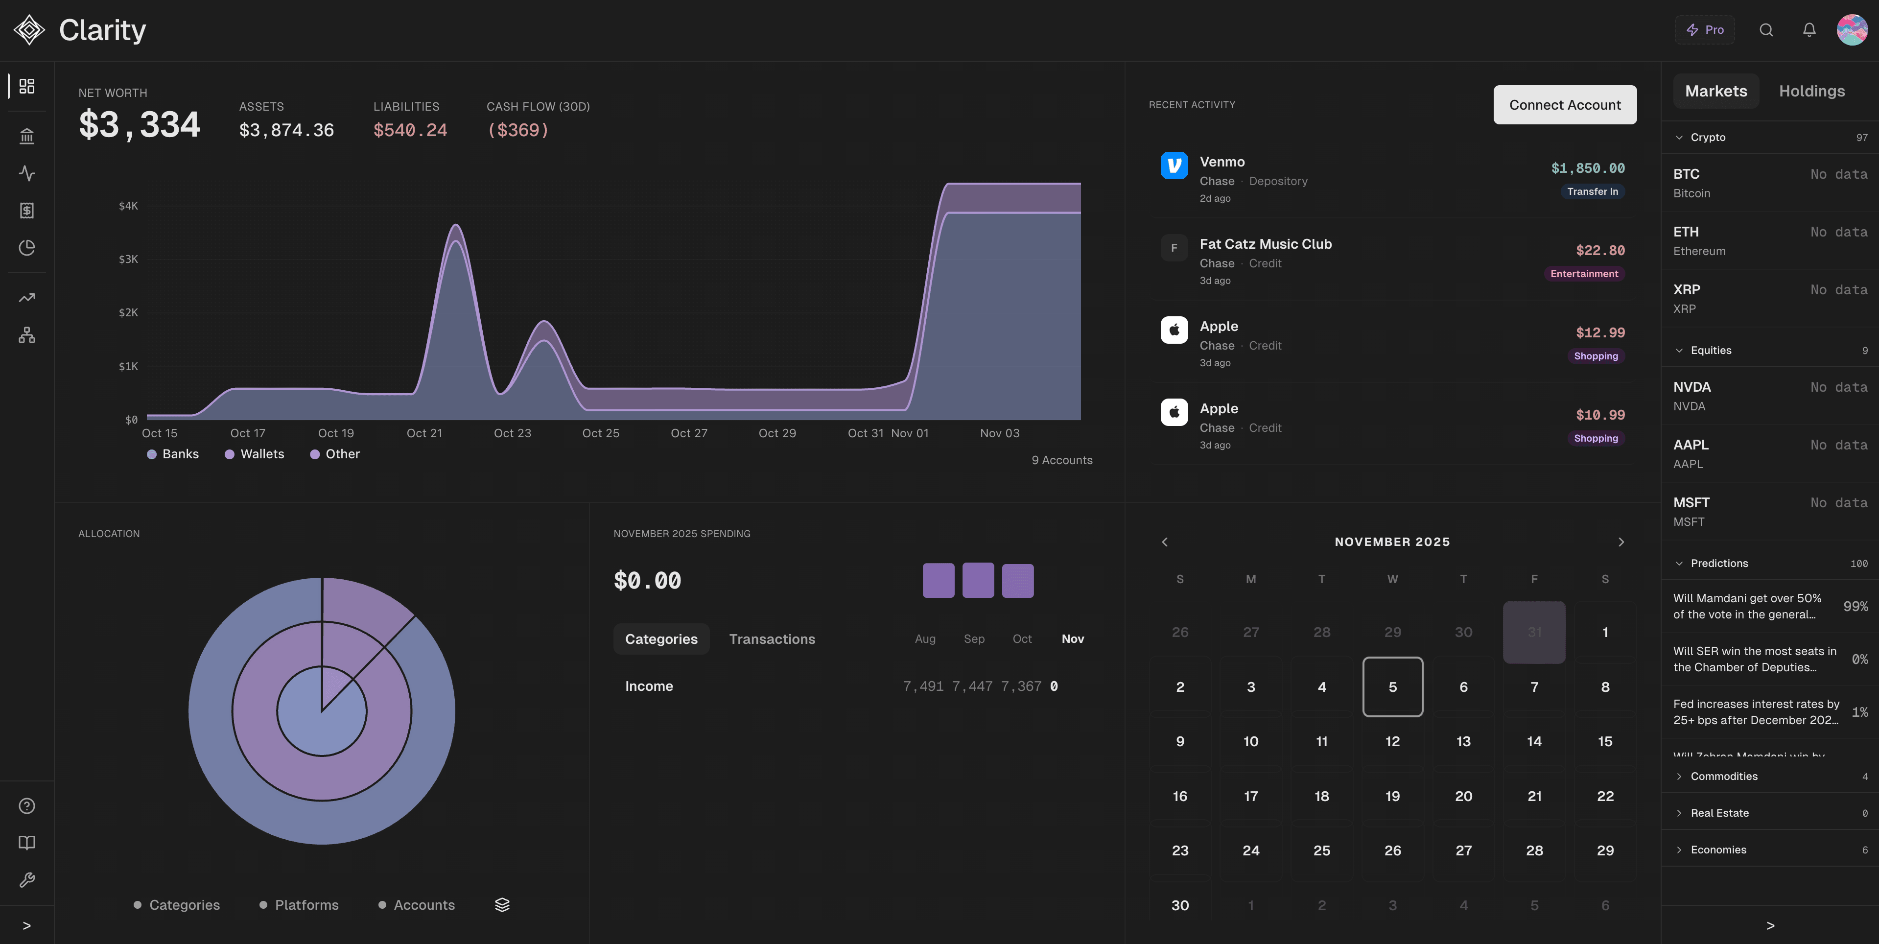The width and height of the screenshot is (1879, 944).
Task: Open the Transactions tab in spending panel
Action: (x=773, y=638)
